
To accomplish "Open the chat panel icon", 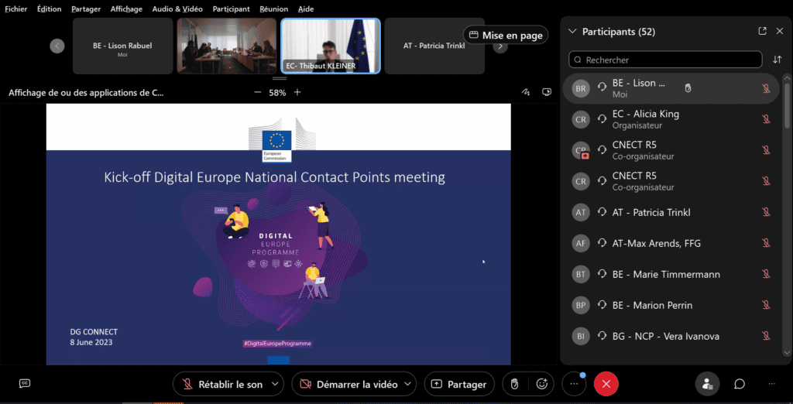I will click(740, 384).
